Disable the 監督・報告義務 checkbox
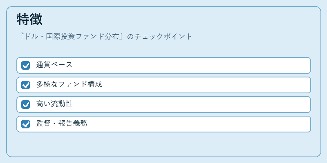This screenshot has height=163, width=327. (26, 124)
